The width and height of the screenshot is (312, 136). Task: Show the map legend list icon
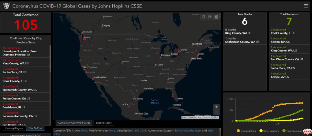(x=210, y=17)
